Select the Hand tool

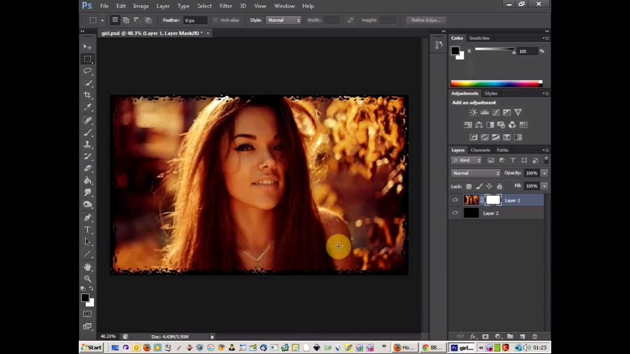[x=88, y=267]
